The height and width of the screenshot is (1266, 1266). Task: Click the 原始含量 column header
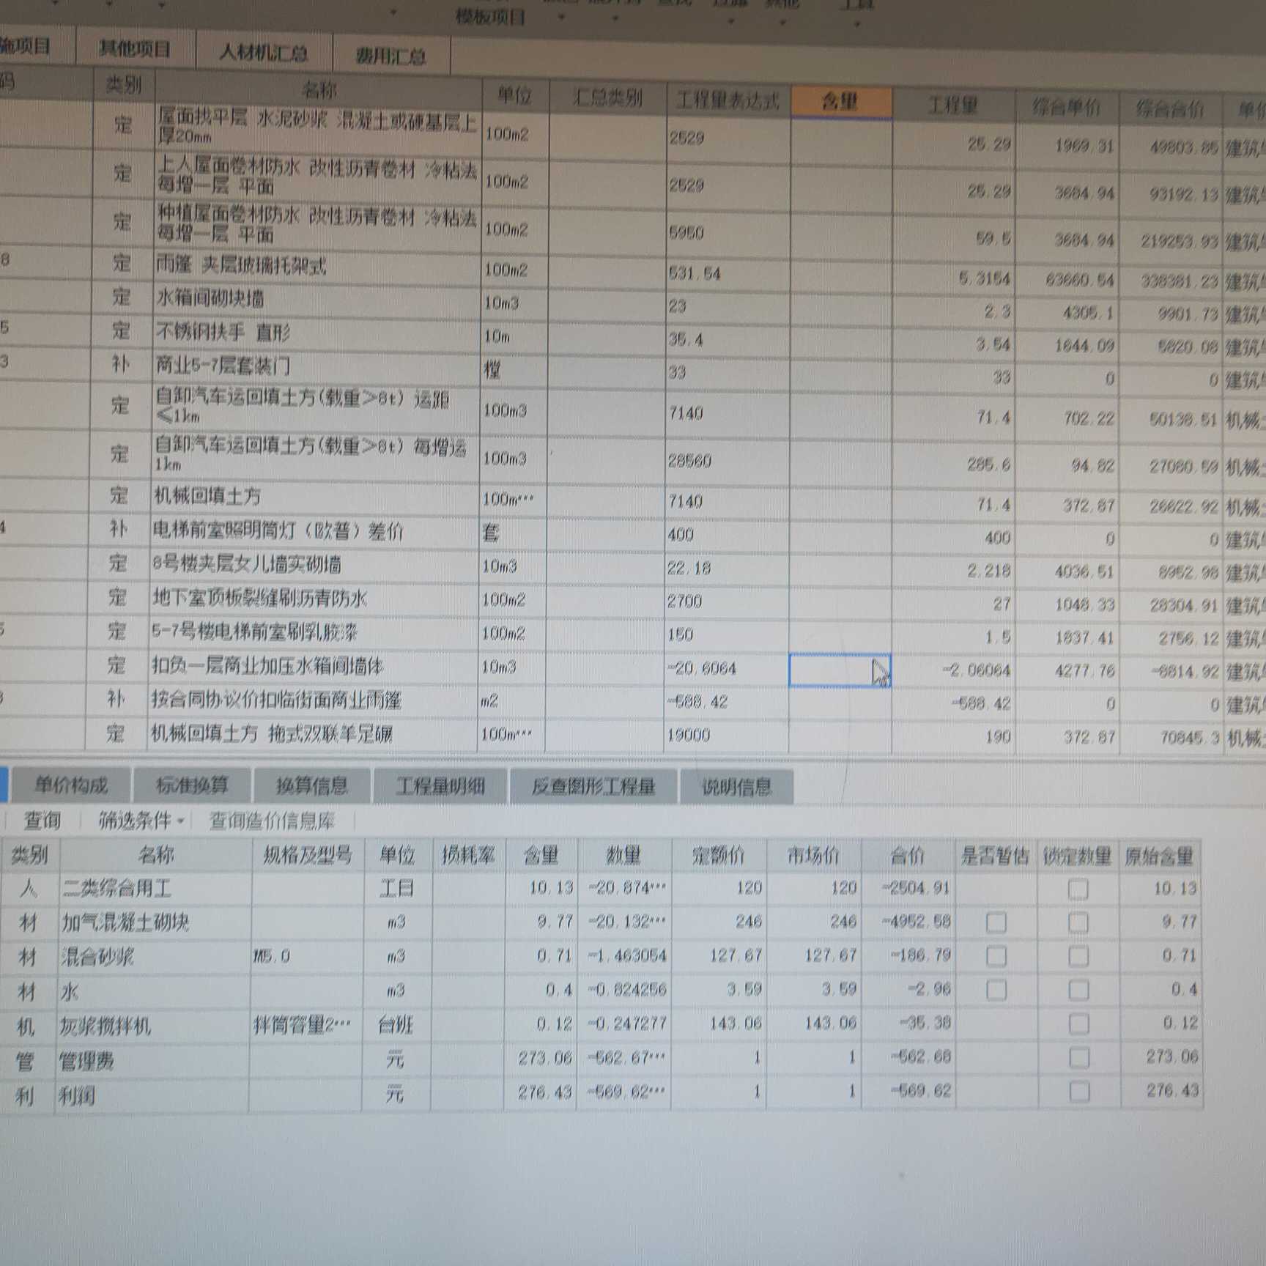point(1159,856)
